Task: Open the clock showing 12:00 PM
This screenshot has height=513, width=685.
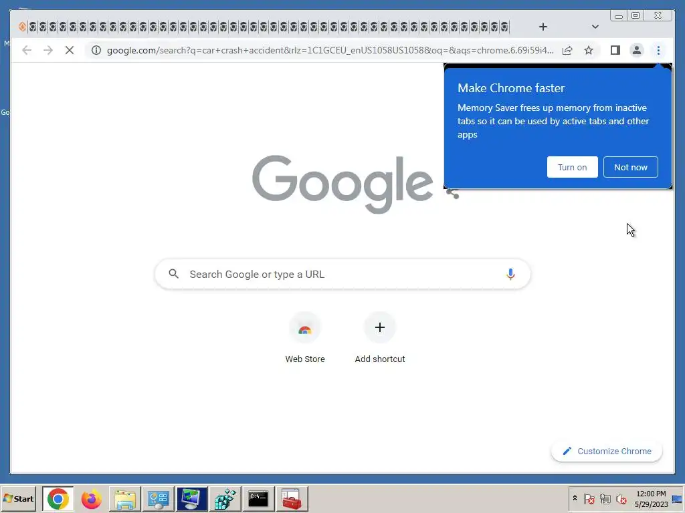Action: pyautogui.click(x=651, y=498)
